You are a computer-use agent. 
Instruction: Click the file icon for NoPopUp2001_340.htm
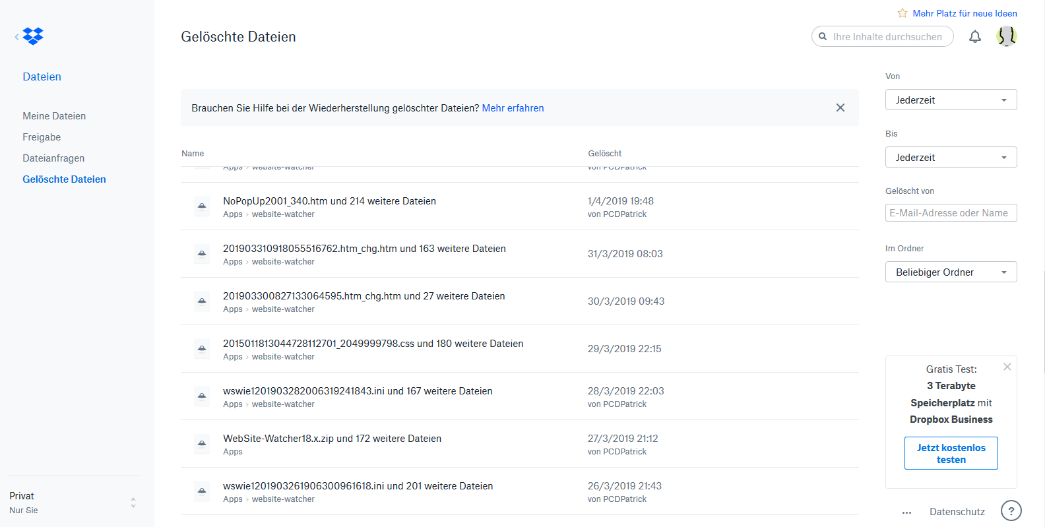click(202, 206)
